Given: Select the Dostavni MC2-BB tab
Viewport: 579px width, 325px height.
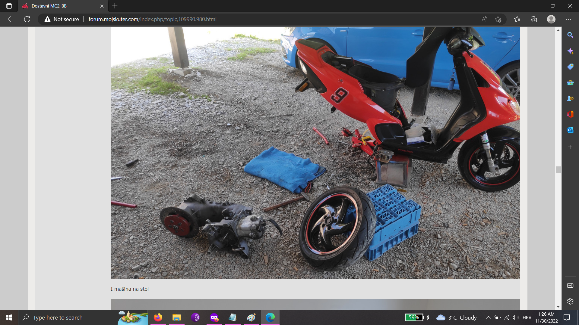Looking at the screenshot, I should click(x=63, y=6).
